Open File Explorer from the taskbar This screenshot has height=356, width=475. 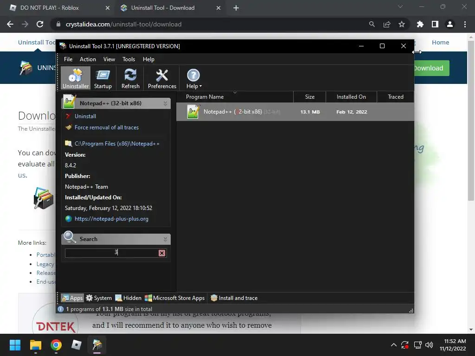(x=35, y=345)
